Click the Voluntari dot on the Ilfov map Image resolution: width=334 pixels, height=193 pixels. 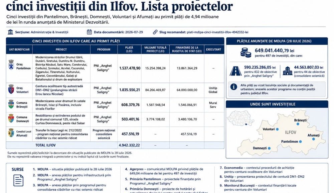277,129
